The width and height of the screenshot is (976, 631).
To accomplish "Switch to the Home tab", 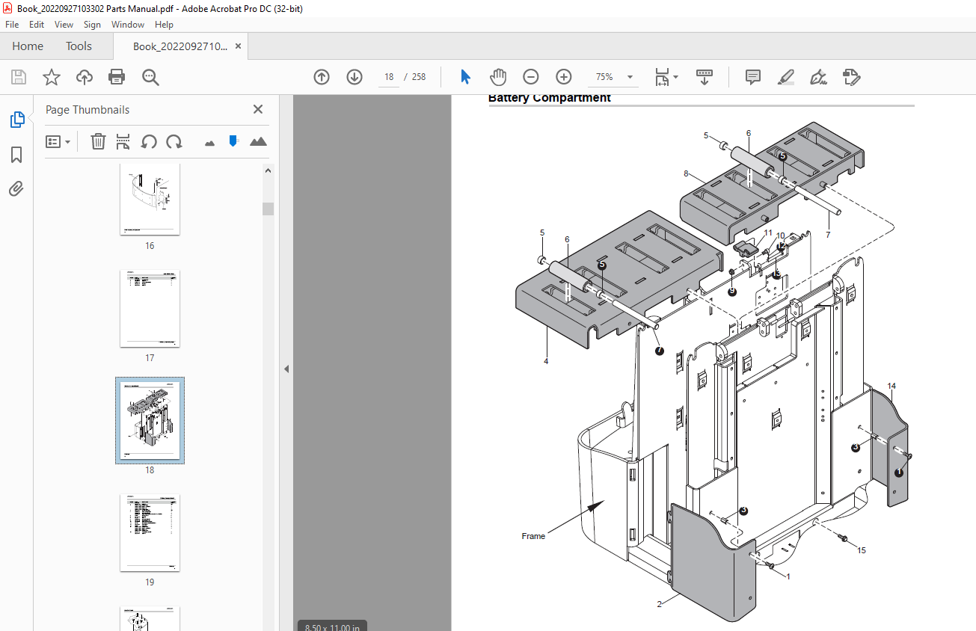I will tap(28, 46).
